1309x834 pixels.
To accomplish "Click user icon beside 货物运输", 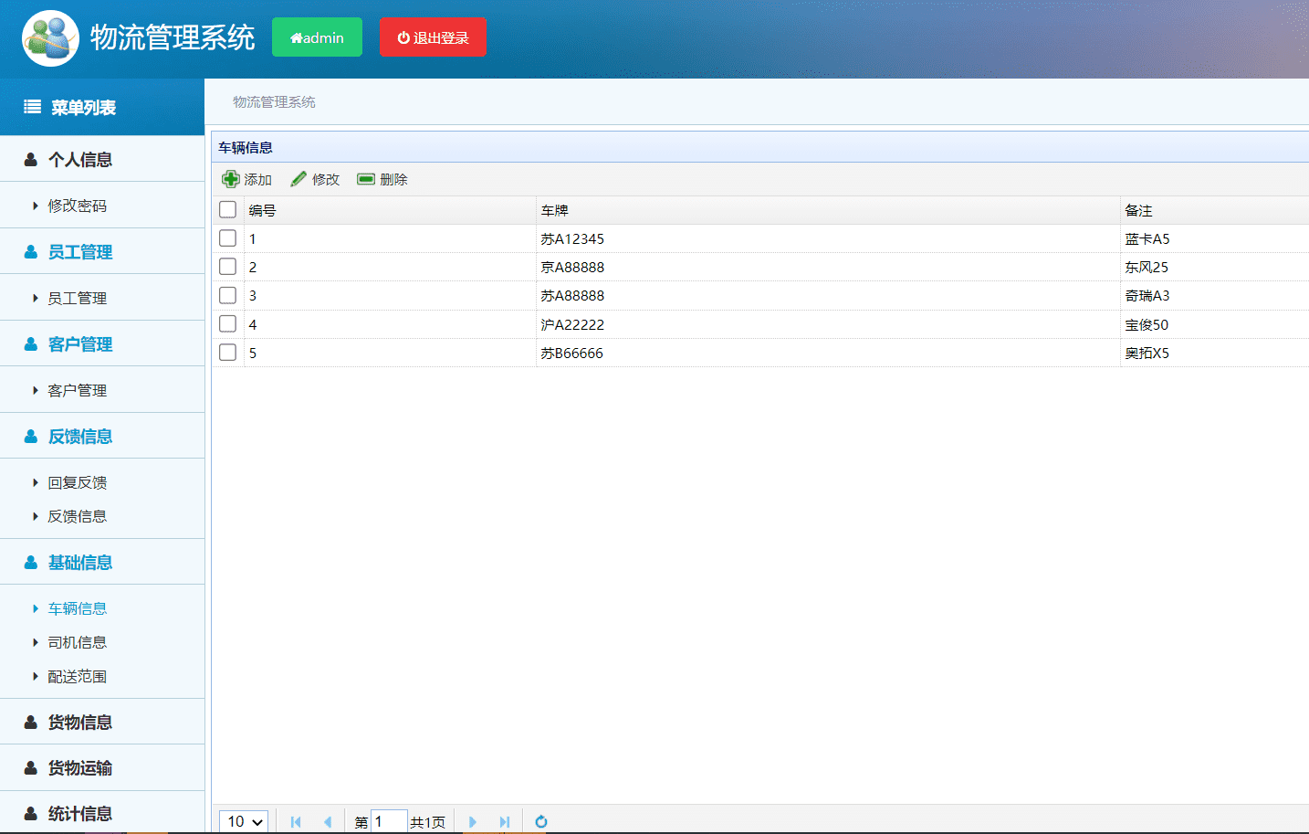I will coord(31,768).
